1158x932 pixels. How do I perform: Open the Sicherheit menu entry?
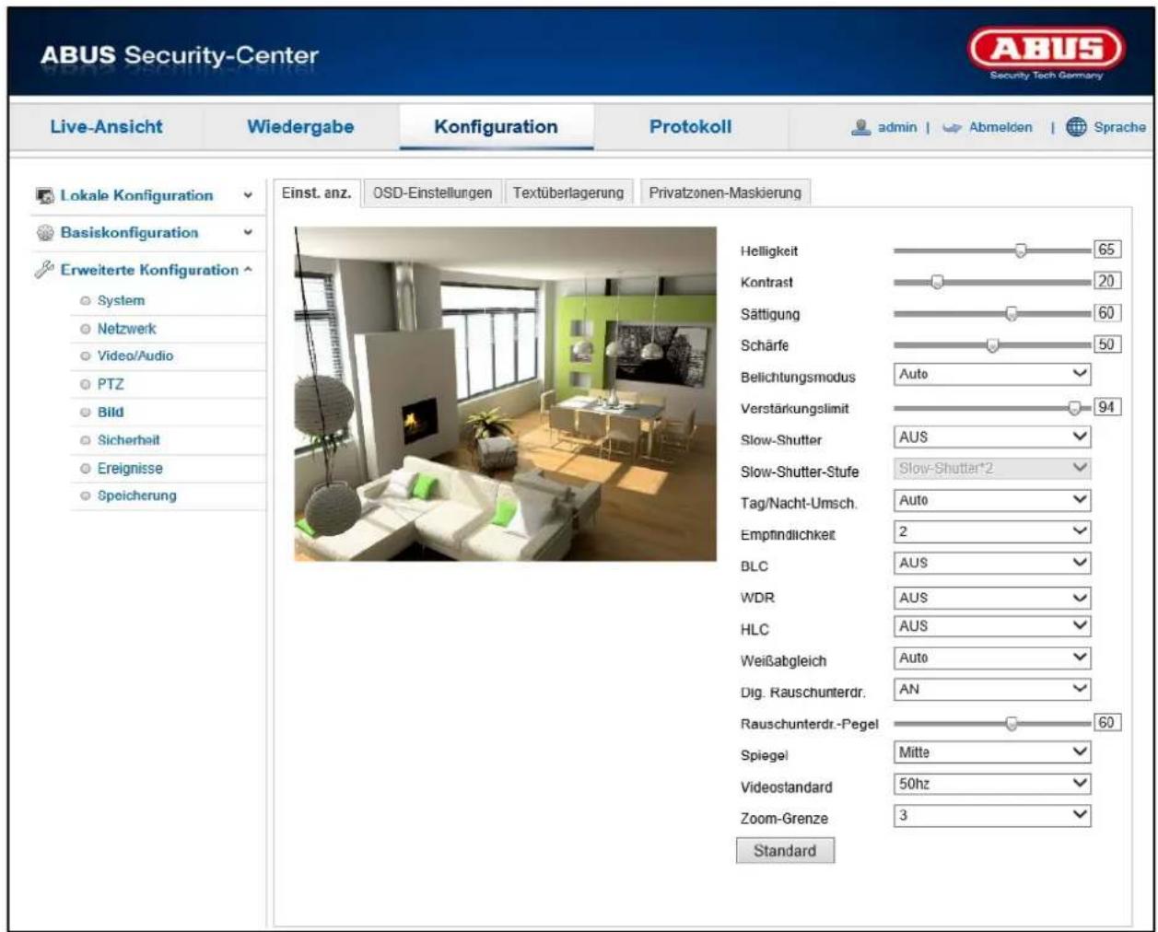pyautogui.click(x=130, y=440)
